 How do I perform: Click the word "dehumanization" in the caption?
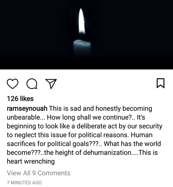(107, 152)
